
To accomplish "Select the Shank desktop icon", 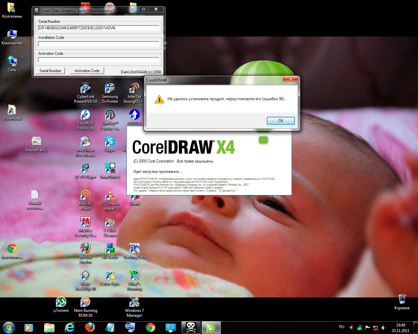I will tap(134, 200).
